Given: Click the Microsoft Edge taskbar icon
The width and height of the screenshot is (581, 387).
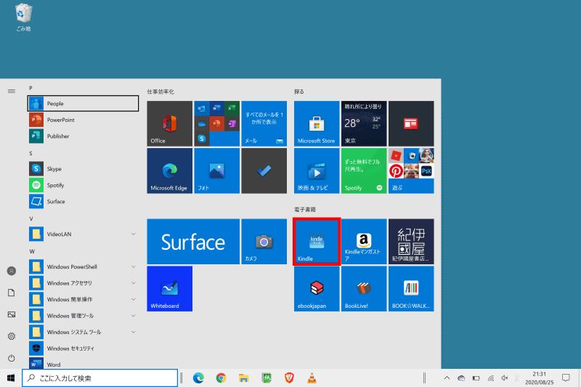Looking at the screenshot, I should (x=198, y=378).
